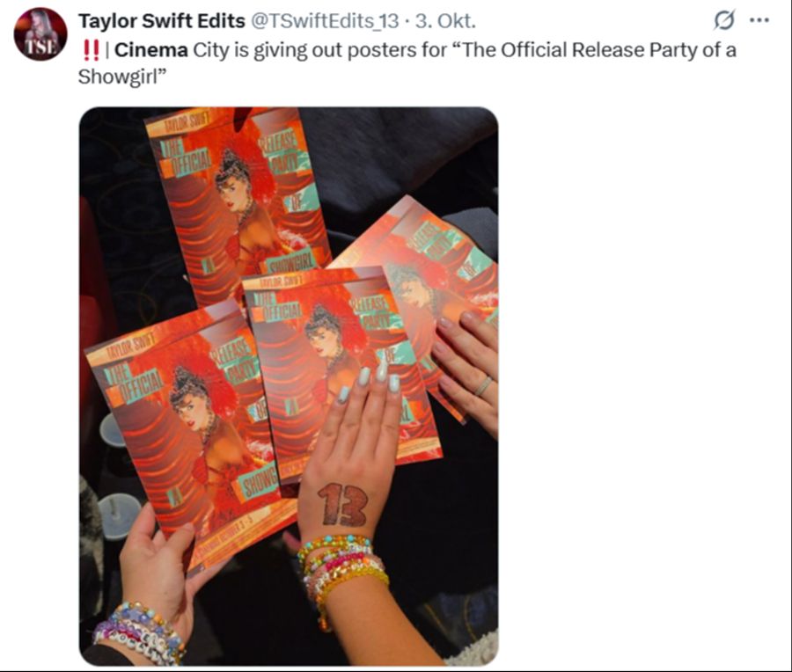The width and height of the screenshot is (792, 672).
Task: Open the 3. Okt. post timestamp
Action: pos(445,21)
